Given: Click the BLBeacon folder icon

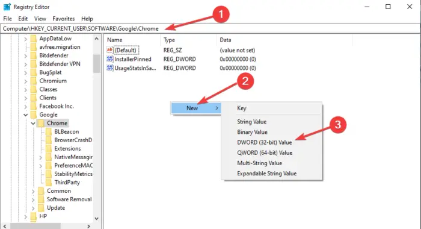Looking at the screenshot, I should (49, 132).
